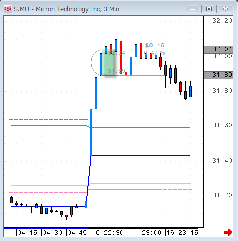Click the 31.89 price marker label
Viewport: 238px width, 241px height.
[x=218, y=75]
